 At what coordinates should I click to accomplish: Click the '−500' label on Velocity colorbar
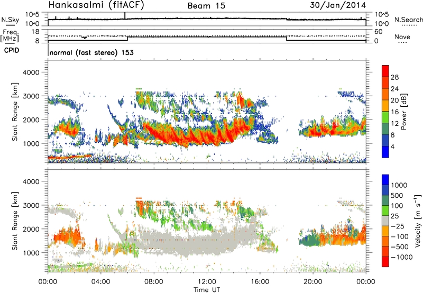399,247
